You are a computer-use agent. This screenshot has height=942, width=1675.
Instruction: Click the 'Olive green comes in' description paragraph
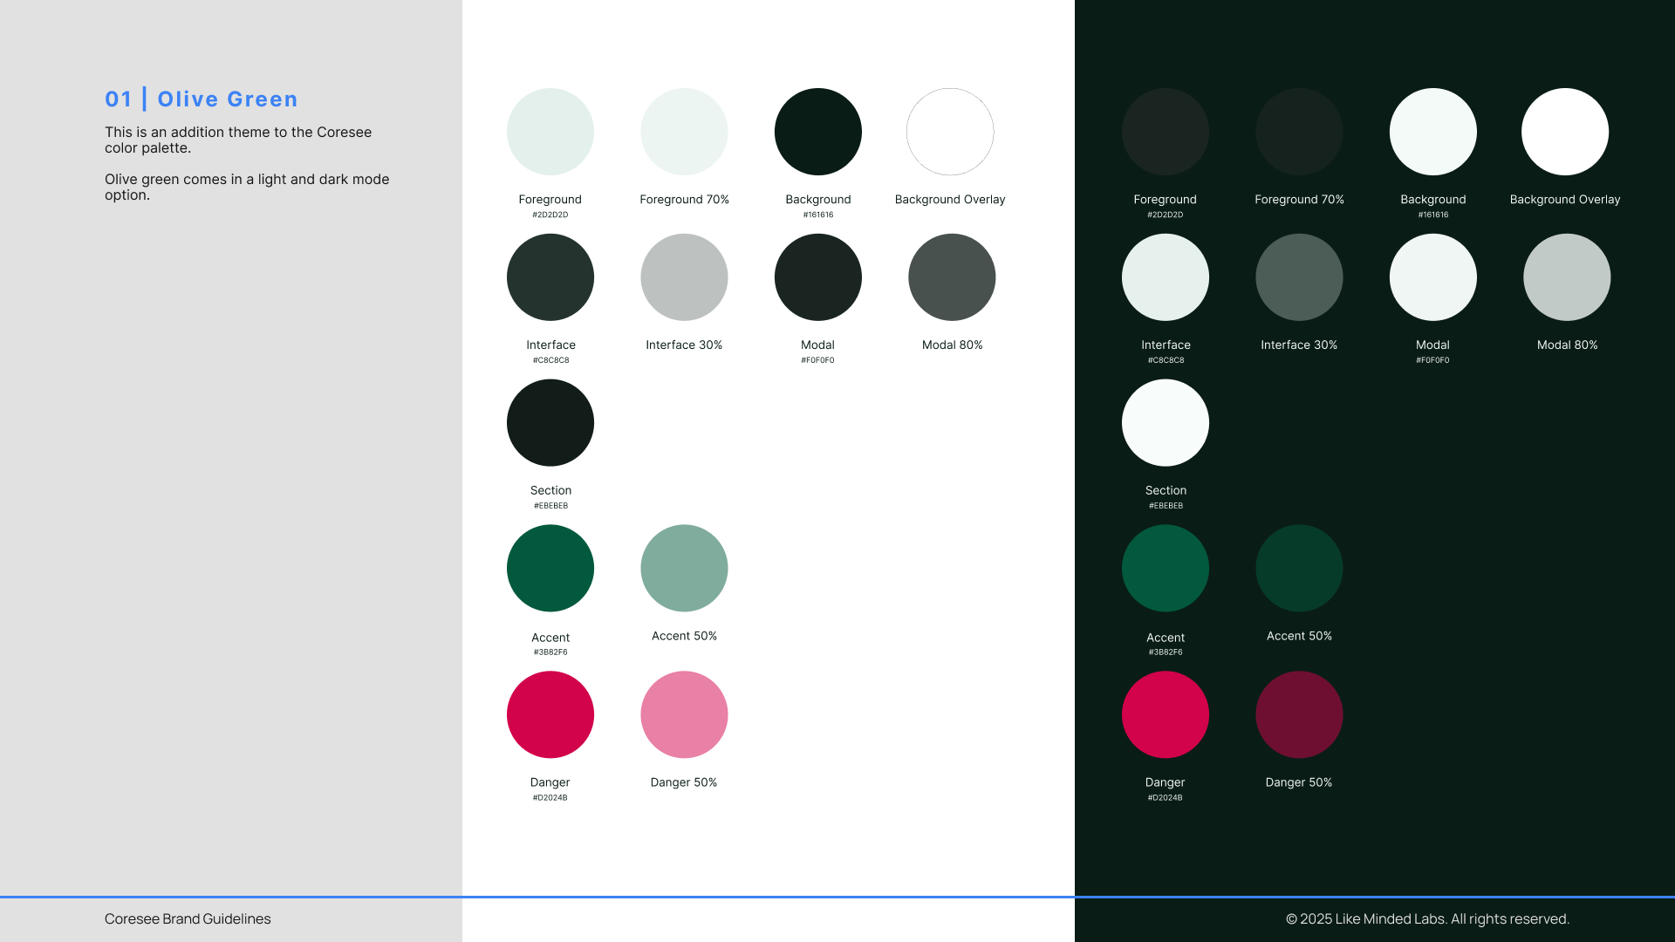pos(247,187)
